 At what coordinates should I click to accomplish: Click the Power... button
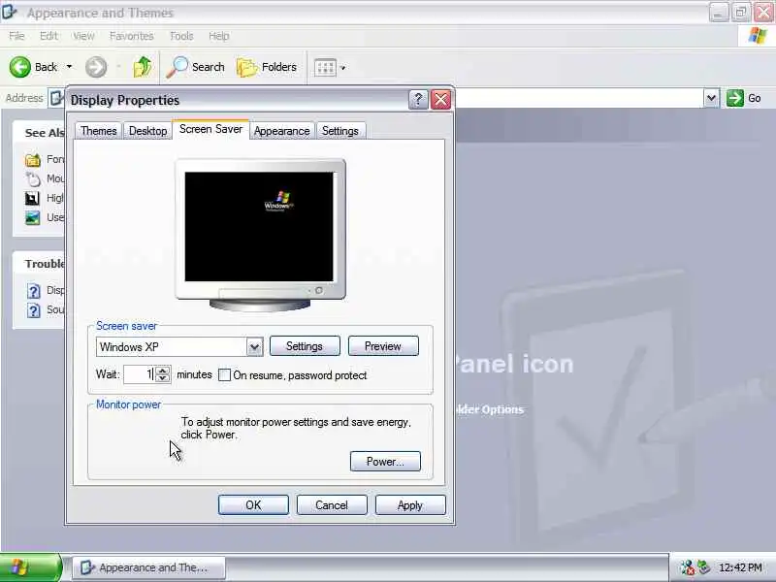click(x=385, y=462)
